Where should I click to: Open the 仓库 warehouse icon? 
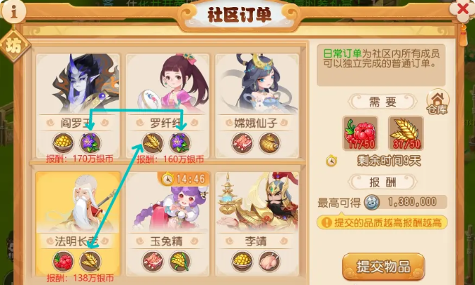(438, 102)
